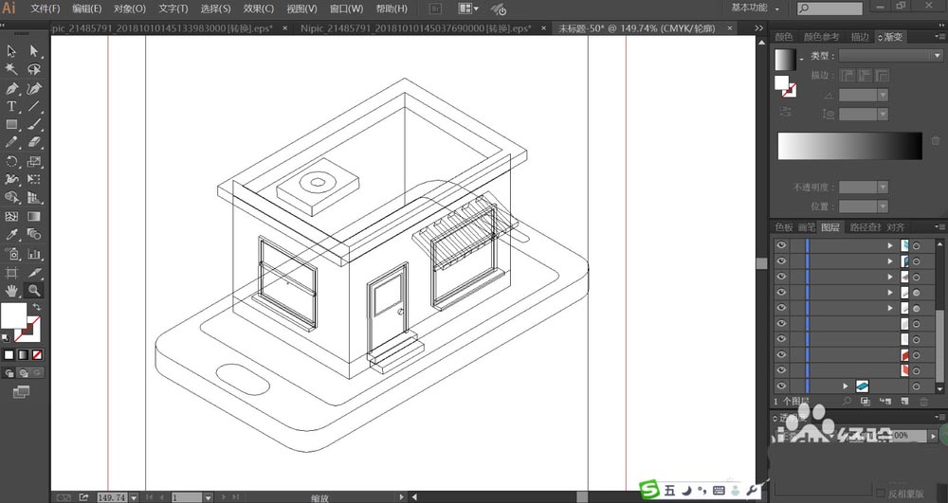The width and height of the screenshot is (948, 503).
Task: Open the 基本功能 workspace switcher
Action: click(756, 8)
